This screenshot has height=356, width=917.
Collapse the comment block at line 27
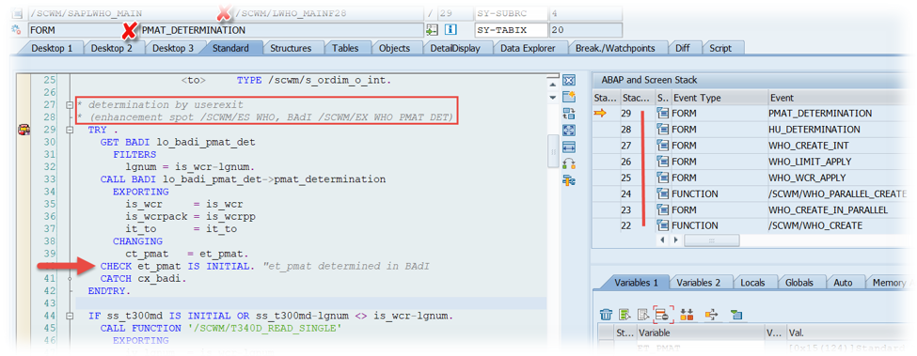(x=70, y=105)
